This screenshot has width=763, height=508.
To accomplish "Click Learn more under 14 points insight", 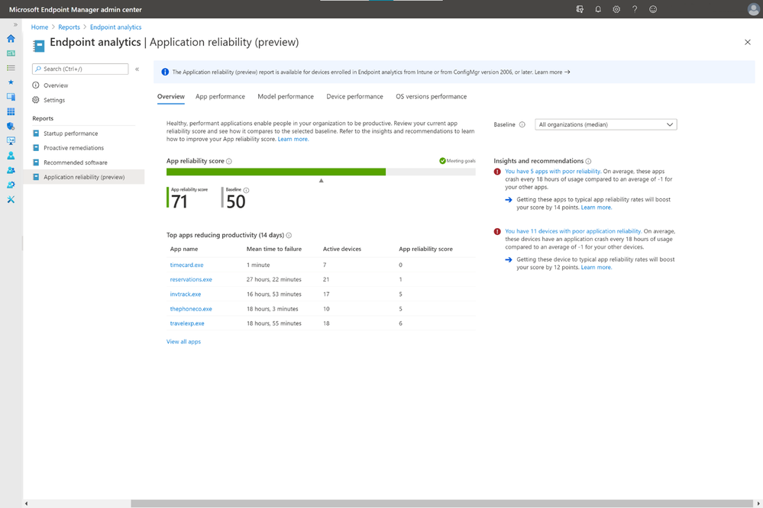I will tap(596, 207).
